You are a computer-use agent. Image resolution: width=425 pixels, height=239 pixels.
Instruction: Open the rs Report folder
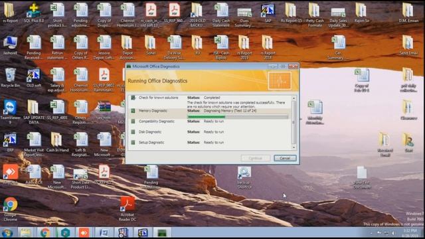click(10, 13)
